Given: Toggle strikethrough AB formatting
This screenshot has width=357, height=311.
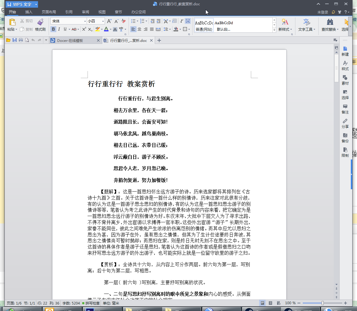Looking at the screenshot, I should (x=74, y=29).
